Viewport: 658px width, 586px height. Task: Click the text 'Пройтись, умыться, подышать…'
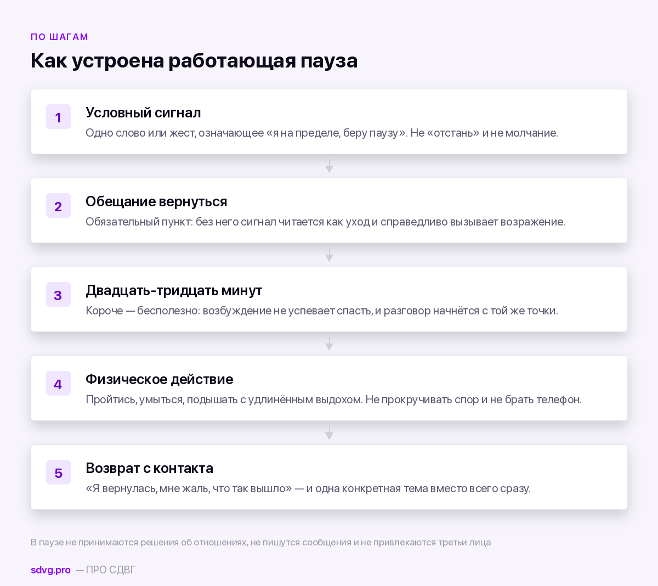point(333,399)
